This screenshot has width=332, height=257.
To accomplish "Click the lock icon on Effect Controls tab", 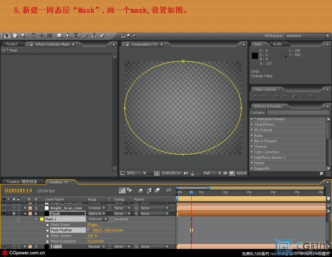I will 31,44.
